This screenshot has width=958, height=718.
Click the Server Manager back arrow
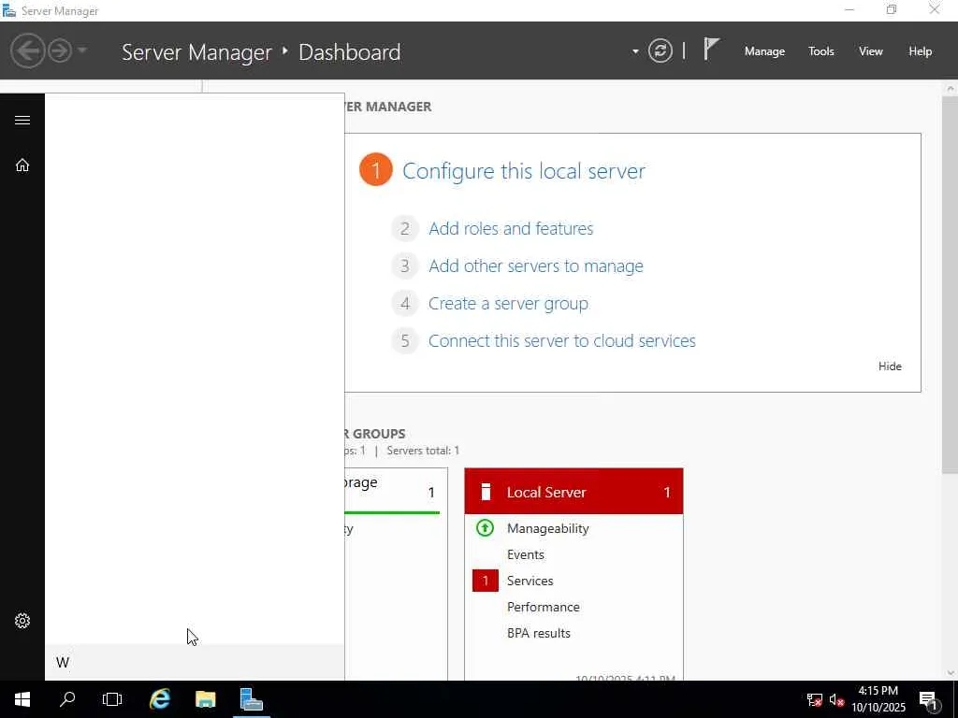27,50
